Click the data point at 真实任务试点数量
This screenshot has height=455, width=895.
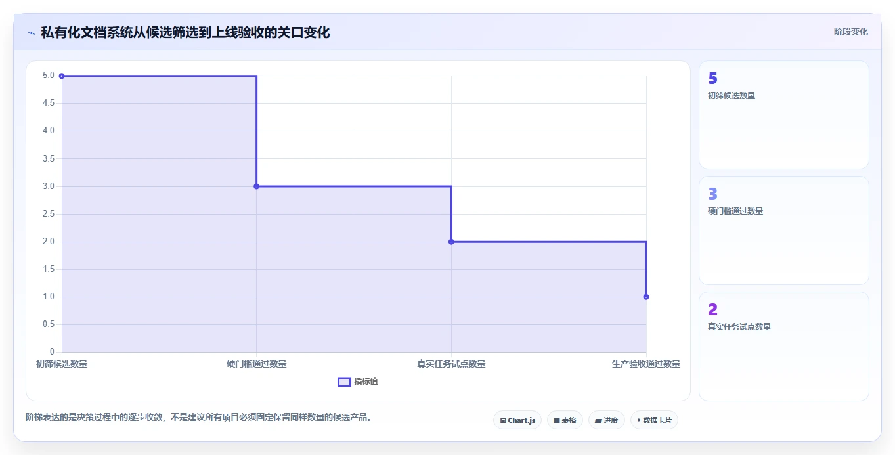[451, 242]
